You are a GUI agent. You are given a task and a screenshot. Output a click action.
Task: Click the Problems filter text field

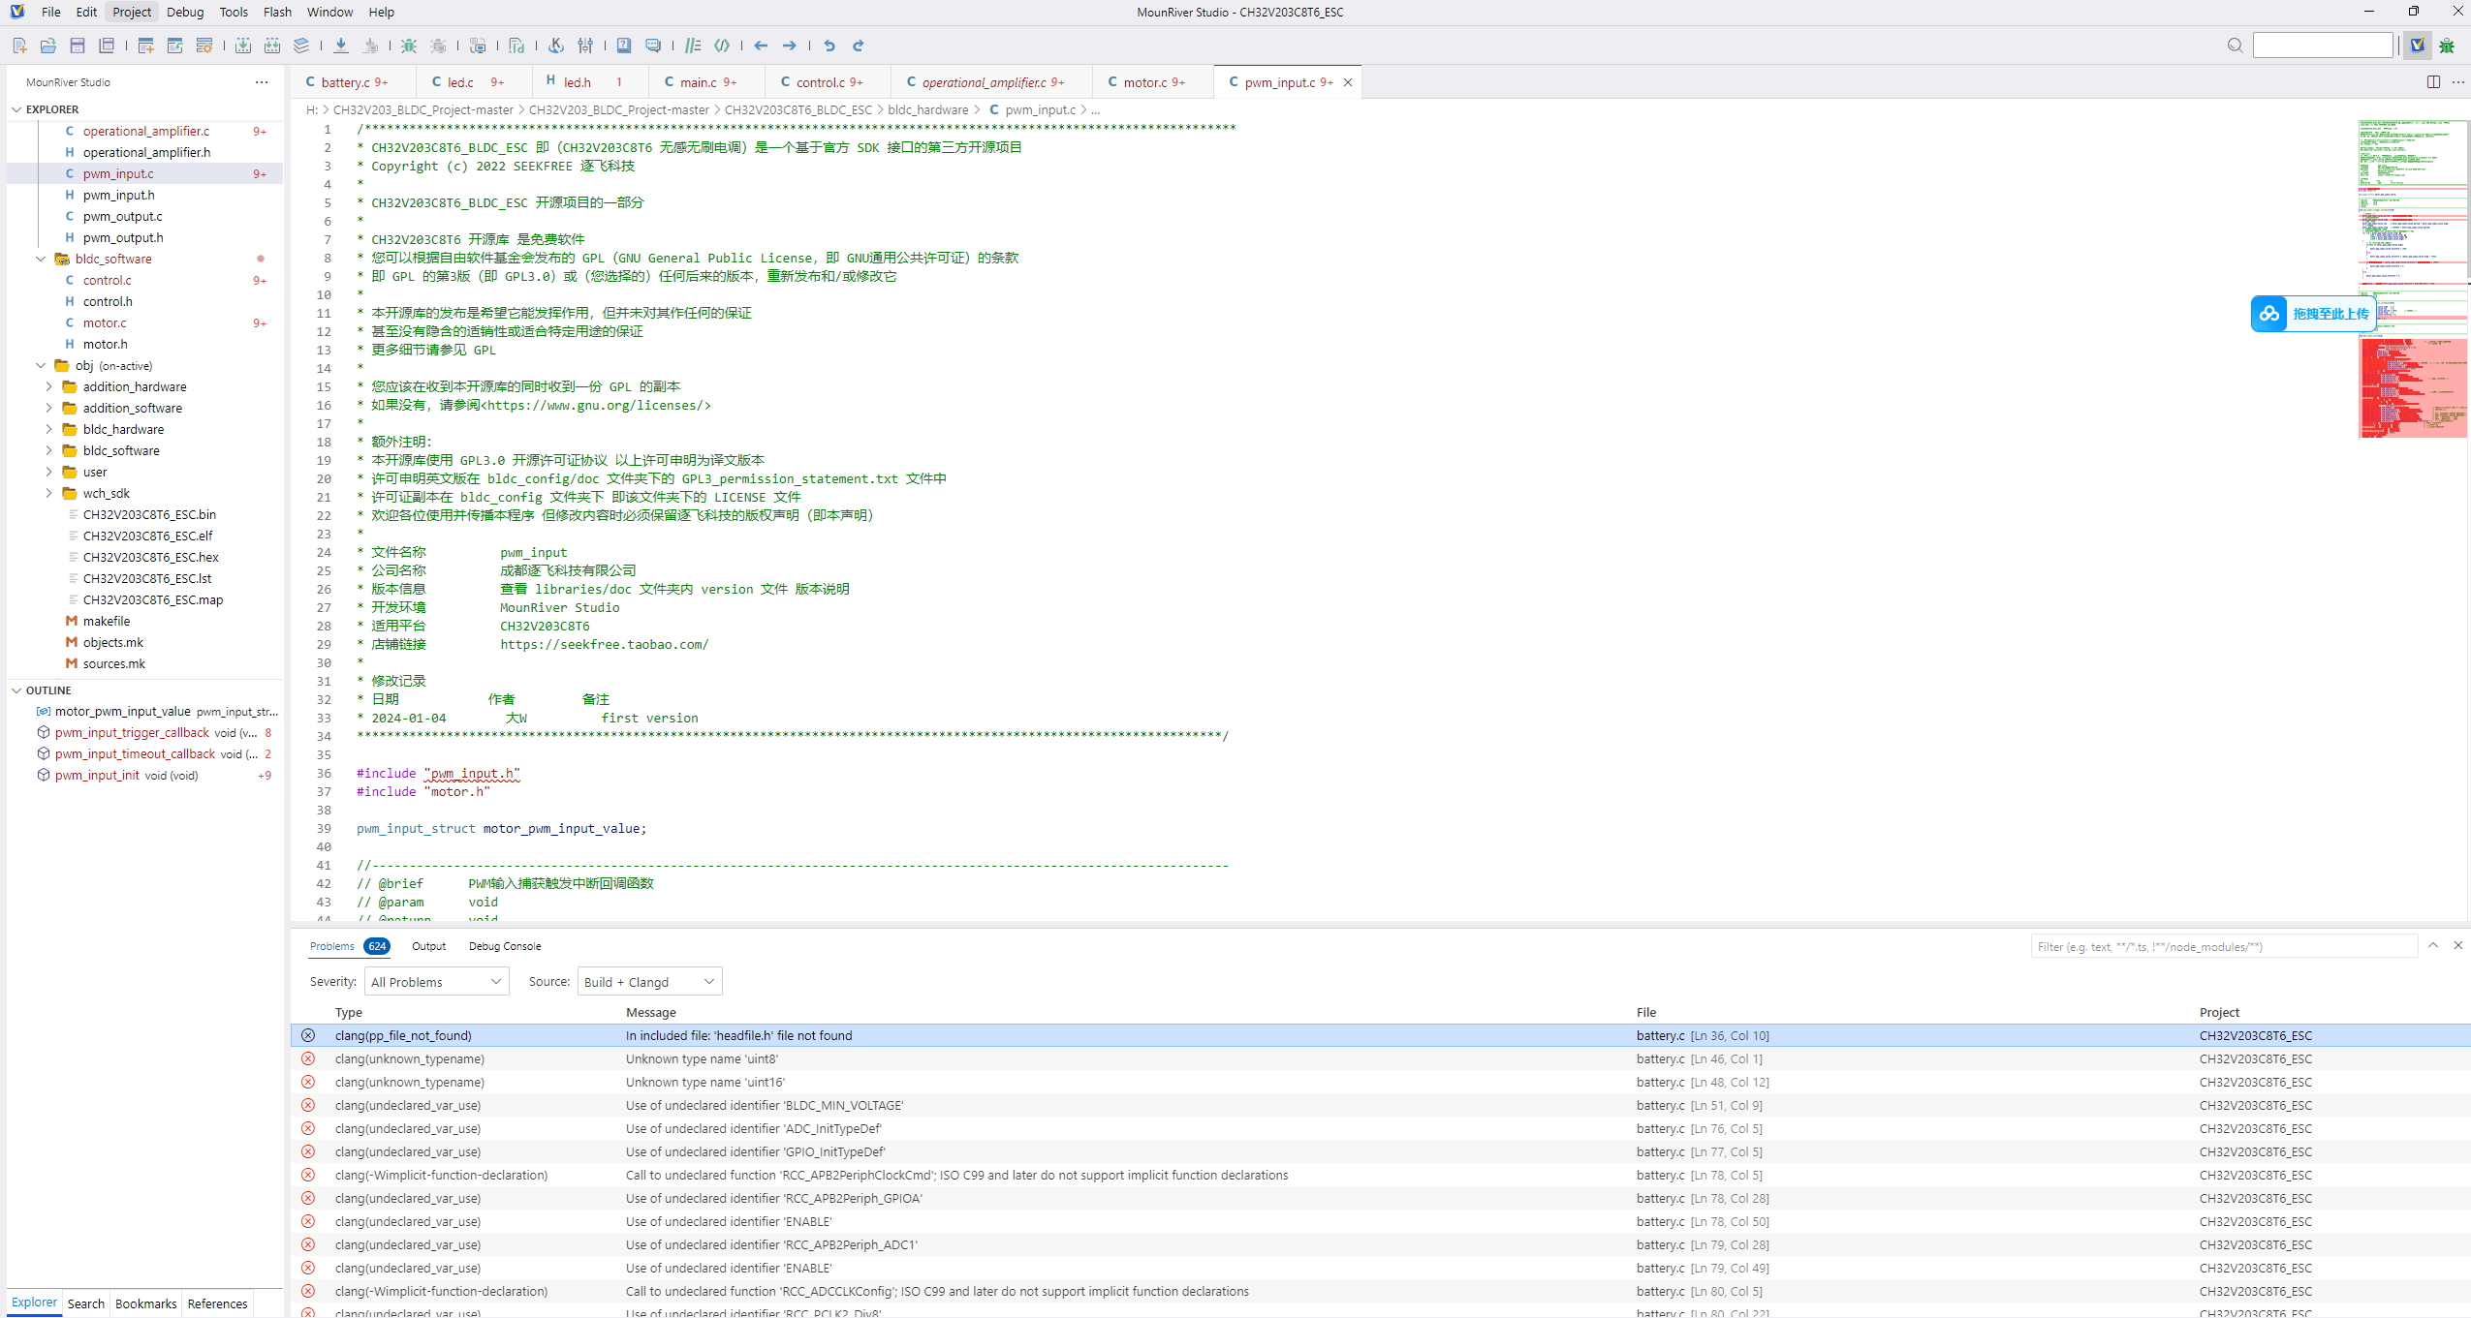tap(2223, 946)
